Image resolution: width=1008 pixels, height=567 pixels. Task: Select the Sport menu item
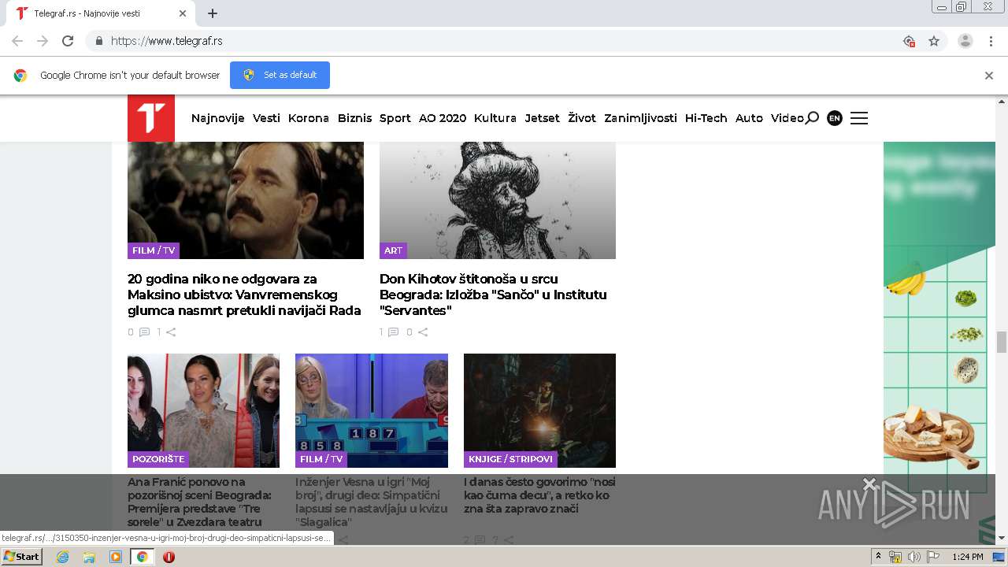point(395,118)
